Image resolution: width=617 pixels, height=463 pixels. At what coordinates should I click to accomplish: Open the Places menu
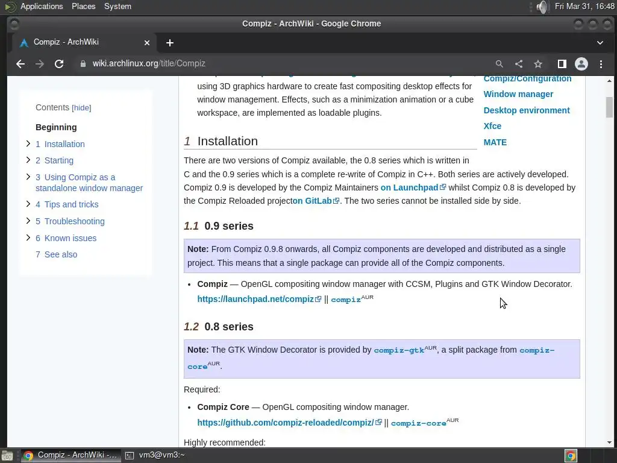click(83, 6)
